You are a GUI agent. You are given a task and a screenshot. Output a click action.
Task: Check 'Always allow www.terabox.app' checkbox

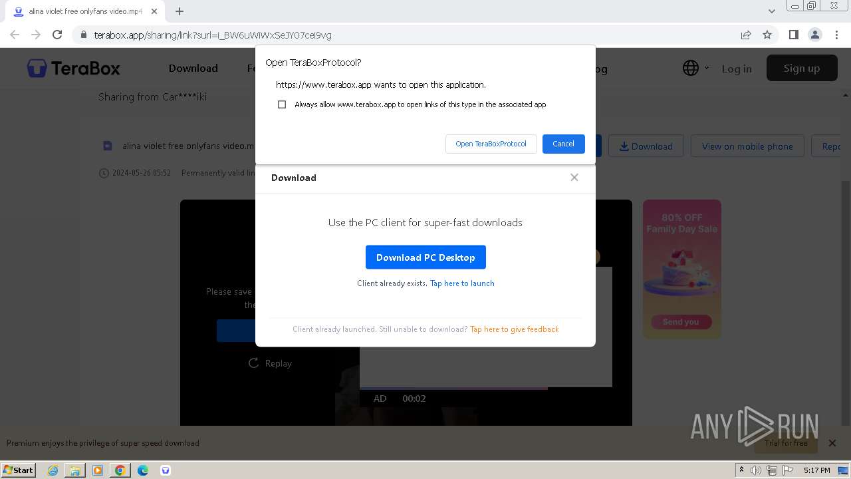pos(282,104)
